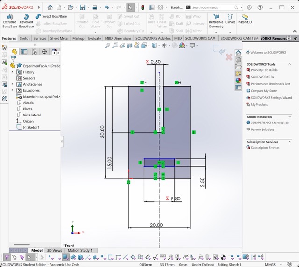
Task: Open the ConfigurationManager tab
Action: tap(34, 52)
